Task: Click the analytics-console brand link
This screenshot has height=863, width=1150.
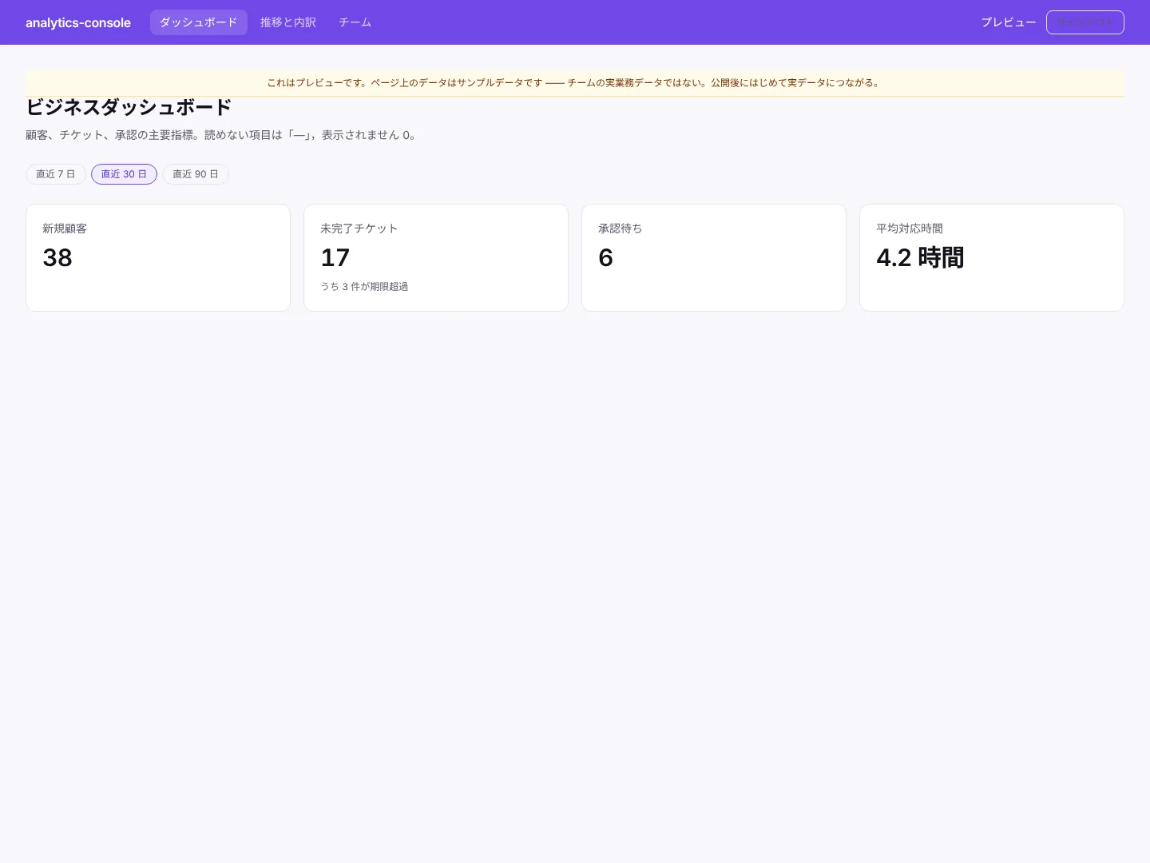Action: point(78,22)
